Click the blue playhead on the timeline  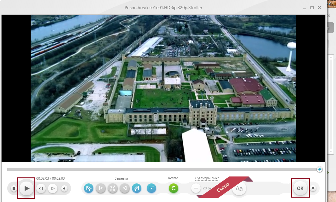pos(320,170)
